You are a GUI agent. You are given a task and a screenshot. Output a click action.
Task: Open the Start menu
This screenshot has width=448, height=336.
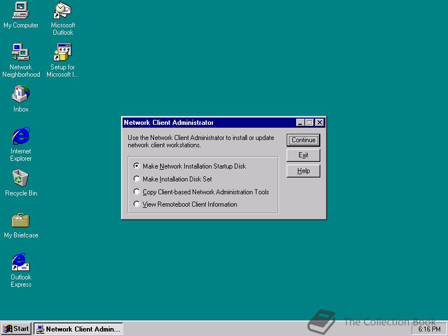(x=16, y=329)
